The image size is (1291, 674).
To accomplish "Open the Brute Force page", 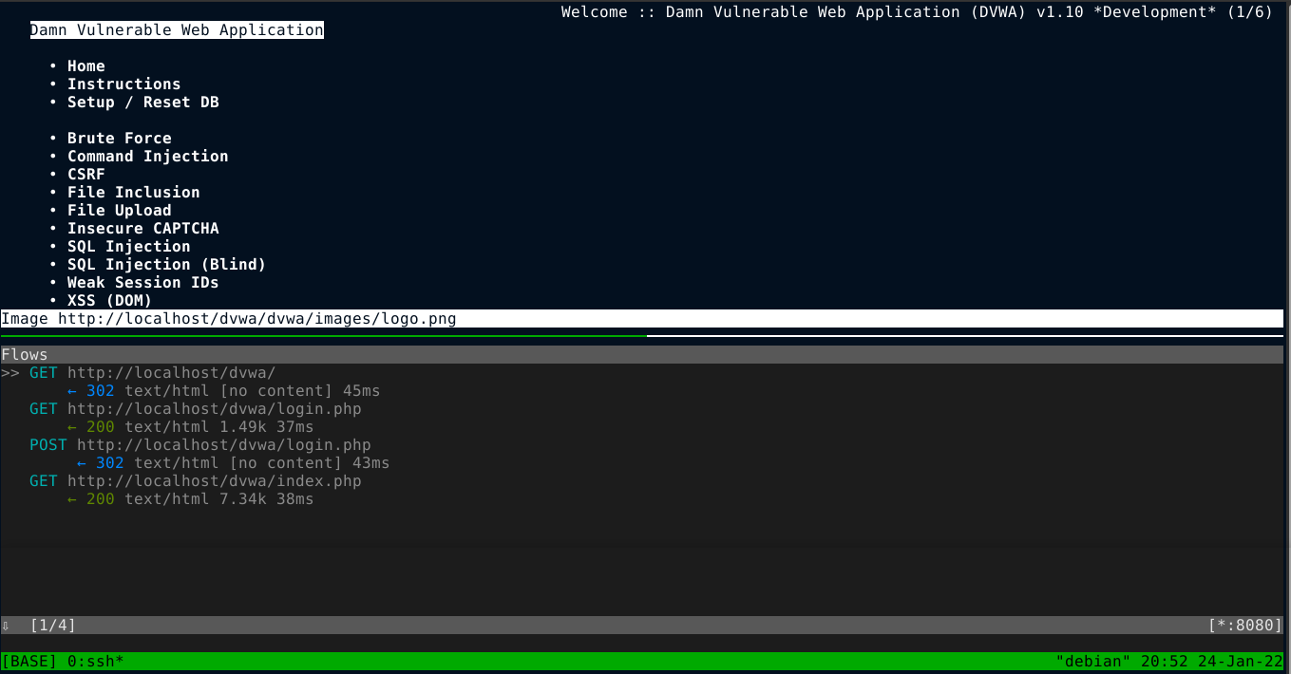I will coord(119,139).
